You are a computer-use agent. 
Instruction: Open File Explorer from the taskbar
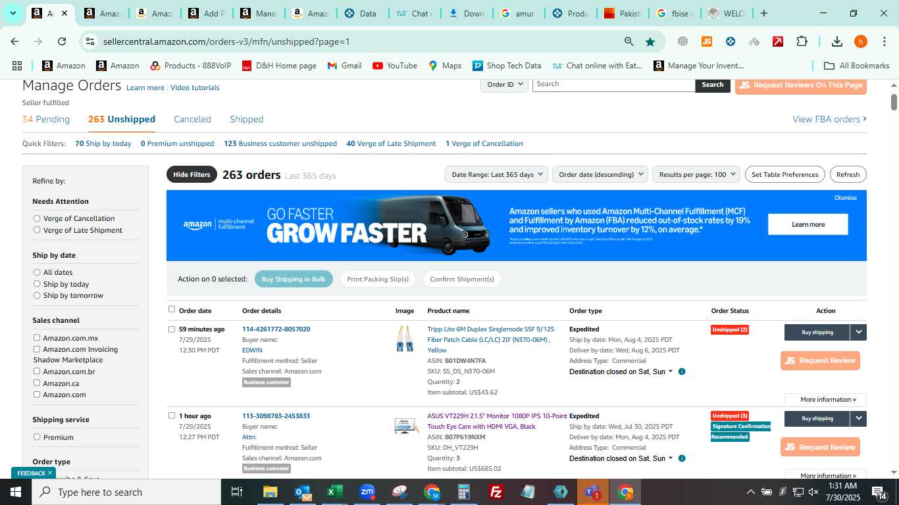[x=270, y=492]
